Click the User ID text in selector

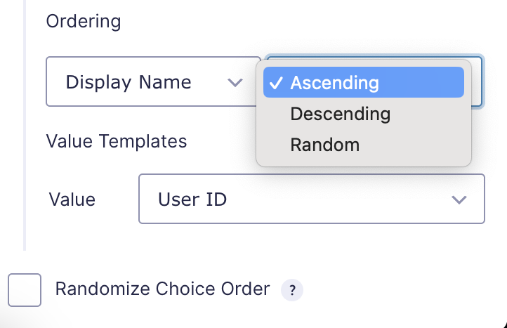coord(192,199)
